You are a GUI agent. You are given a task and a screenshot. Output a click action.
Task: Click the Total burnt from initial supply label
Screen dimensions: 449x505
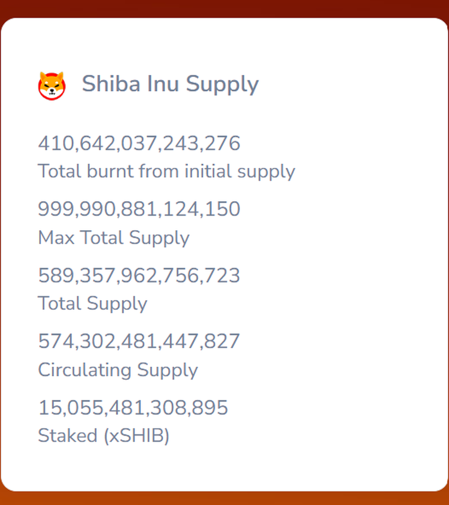click(166, 171)
